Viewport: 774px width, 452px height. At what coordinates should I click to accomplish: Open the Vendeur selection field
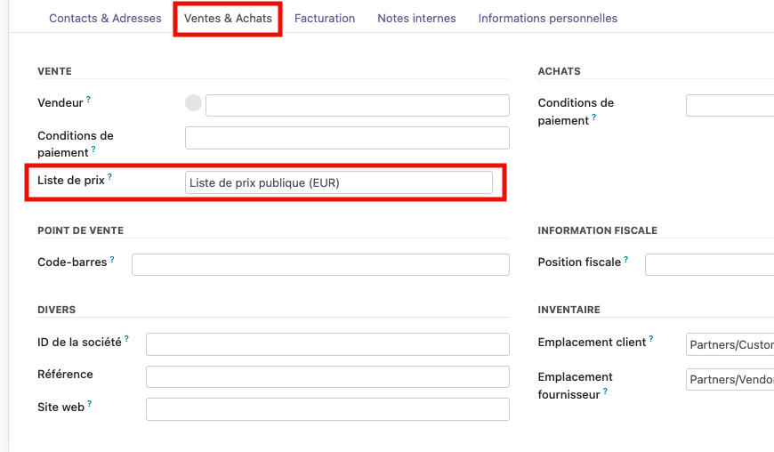(357, 105)
